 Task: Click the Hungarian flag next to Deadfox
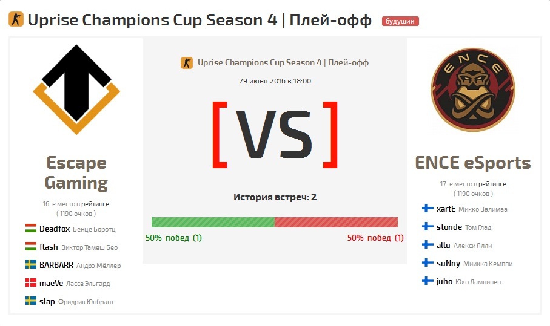(31, 229)
